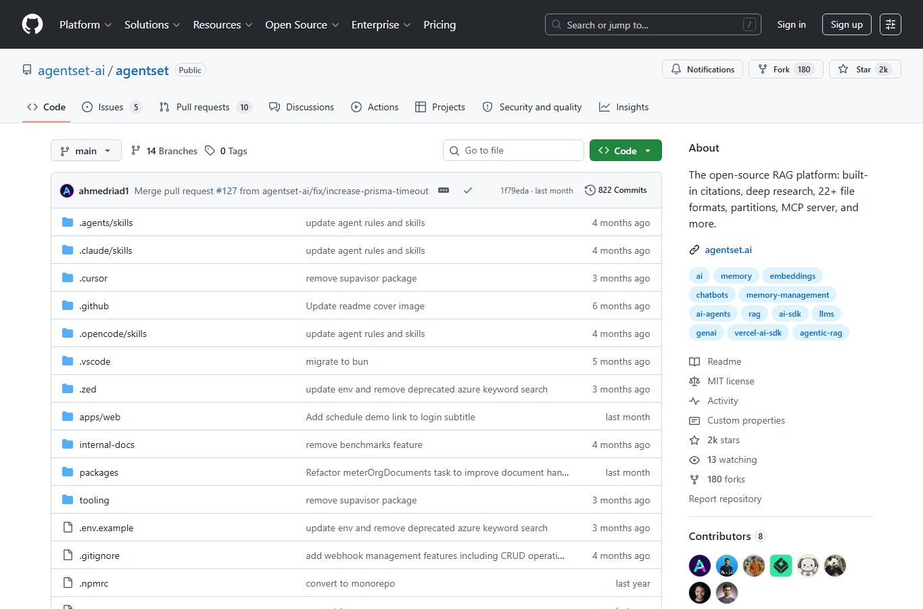Click the .npmrc file icon

click(x=68, y=583)
